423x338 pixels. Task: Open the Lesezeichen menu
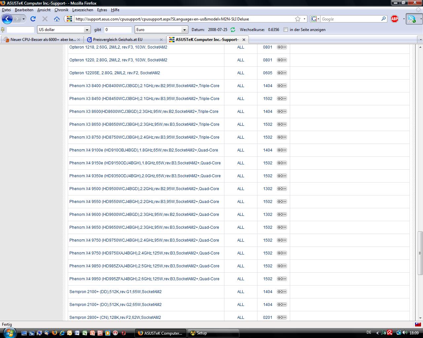[83, 10]
